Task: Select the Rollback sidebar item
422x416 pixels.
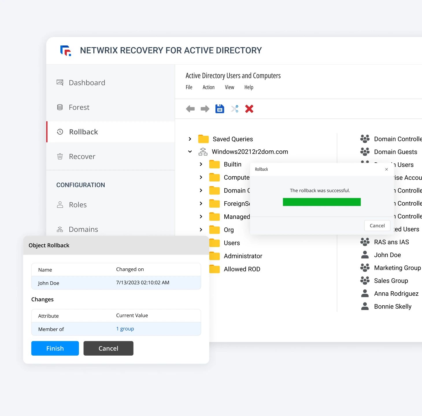Action: pos(111,132)
